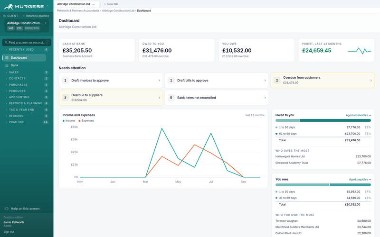The image size is (380, 237).
Task: Click the chevron on Bank items not reconciled
Action: pos(265,98)
